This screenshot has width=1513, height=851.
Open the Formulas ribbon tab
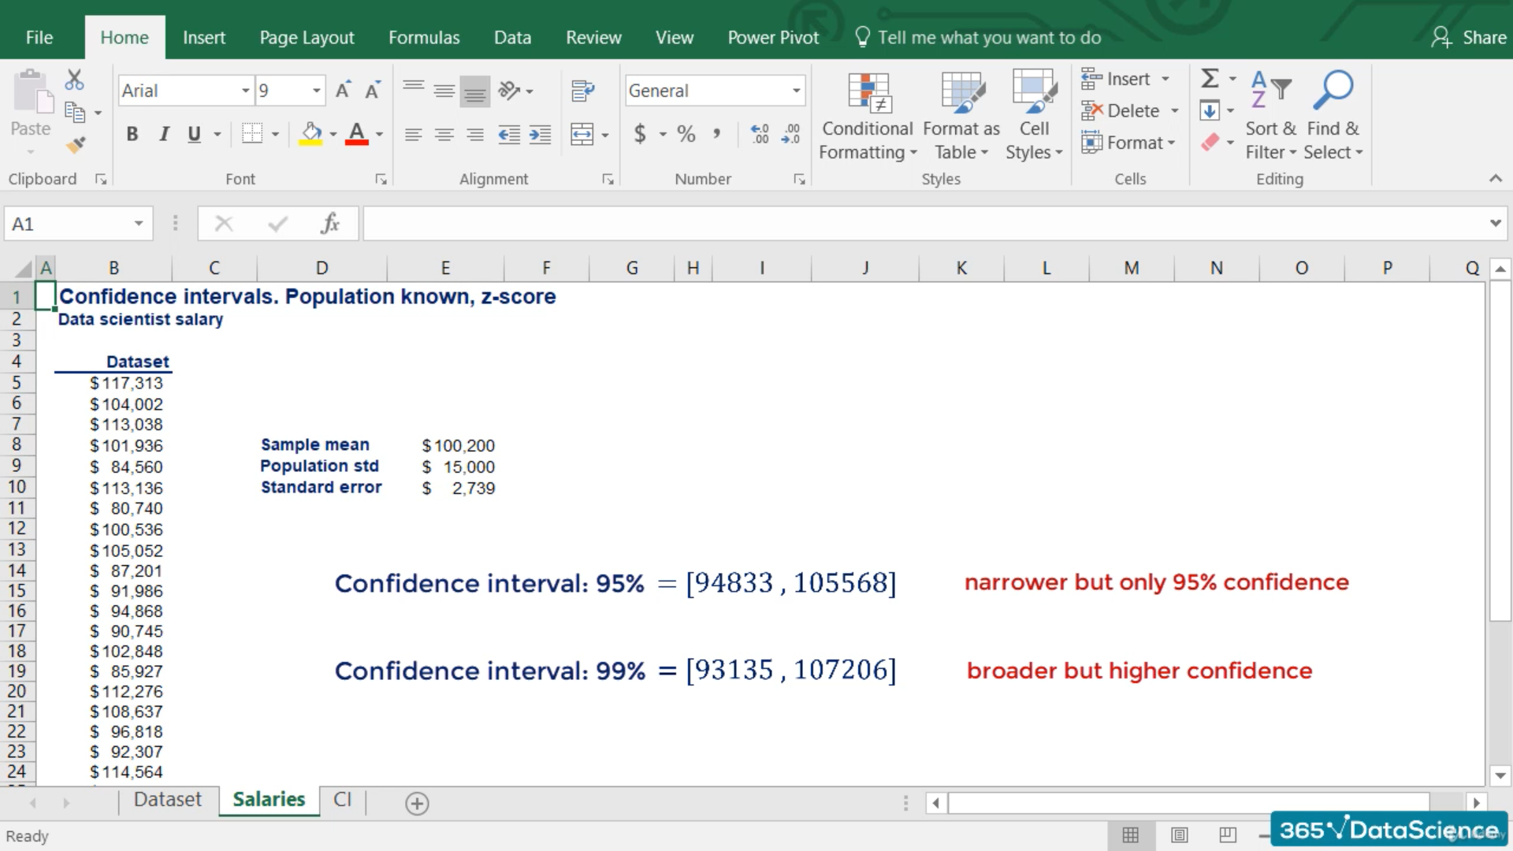point(423,37)
